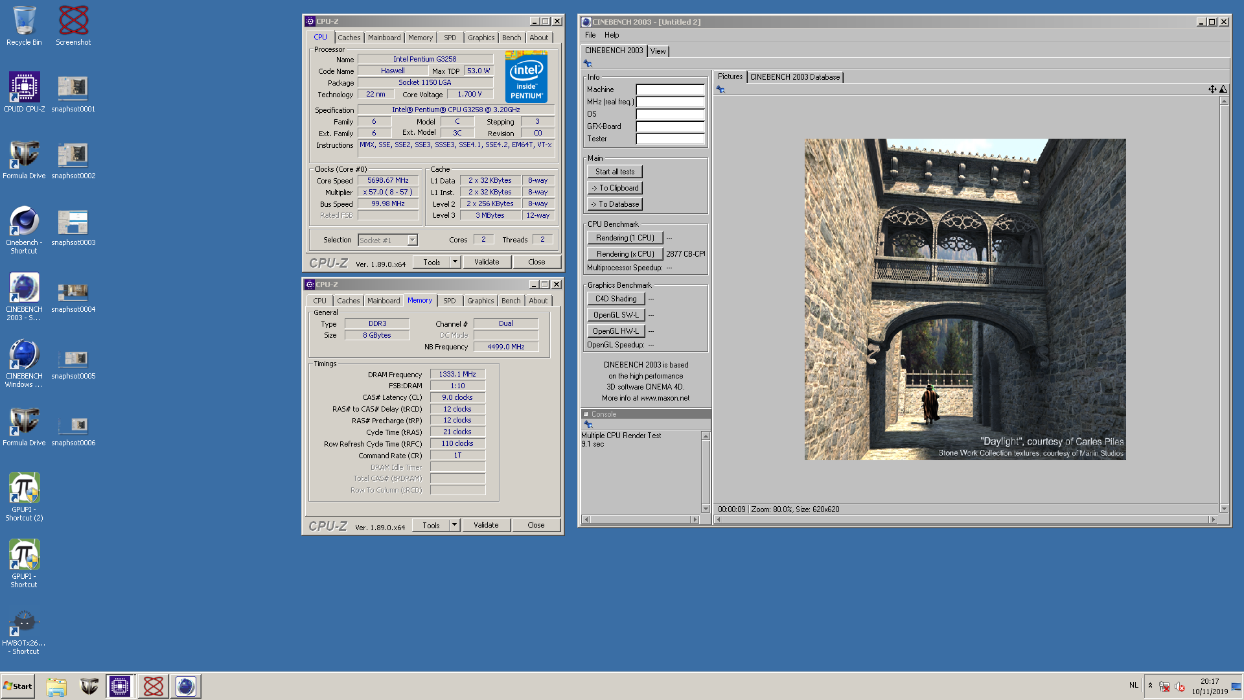
Task: Switch to the View tab in Cinebench
Action: tap(658, 51)
